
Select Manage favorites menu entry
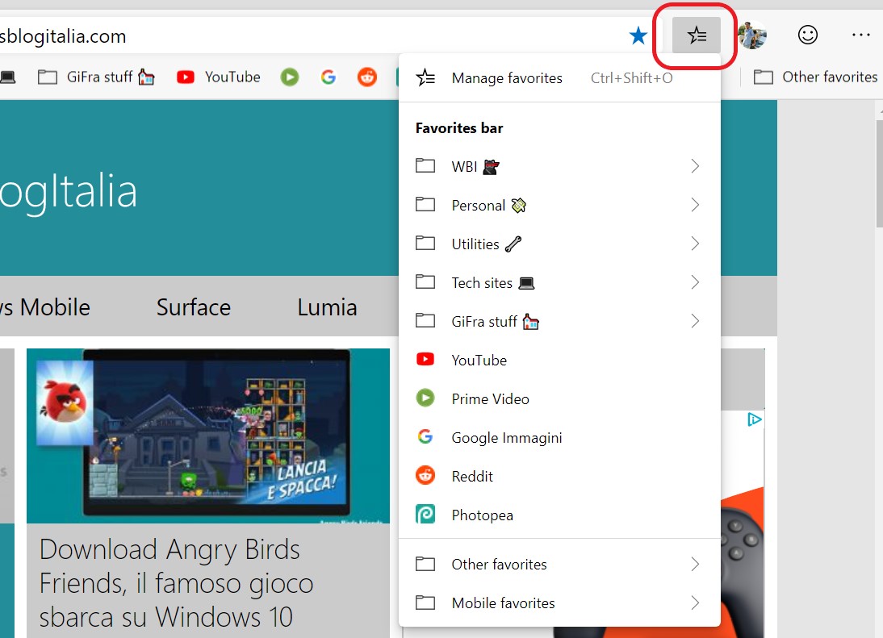tap(560, 77)
